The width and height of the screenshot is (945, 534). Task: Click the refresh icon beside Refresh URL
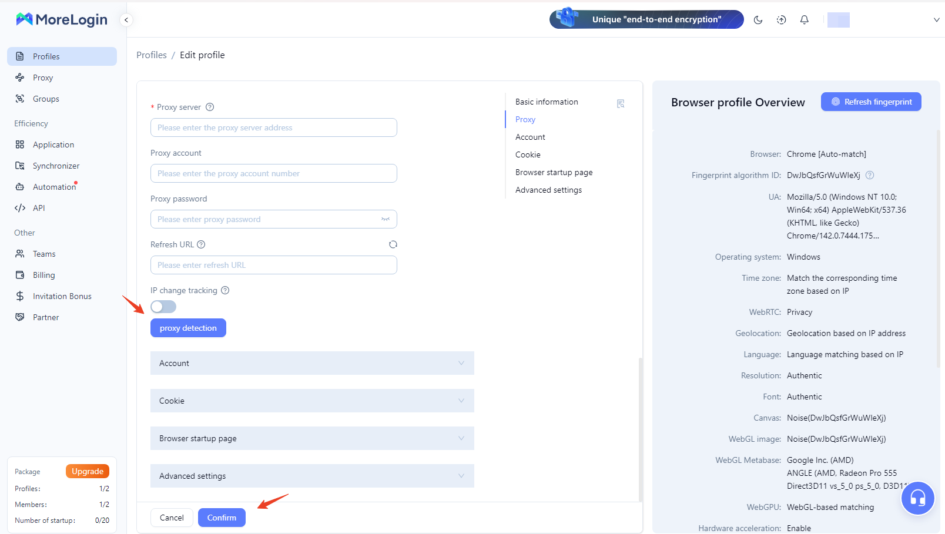[393, 244]
